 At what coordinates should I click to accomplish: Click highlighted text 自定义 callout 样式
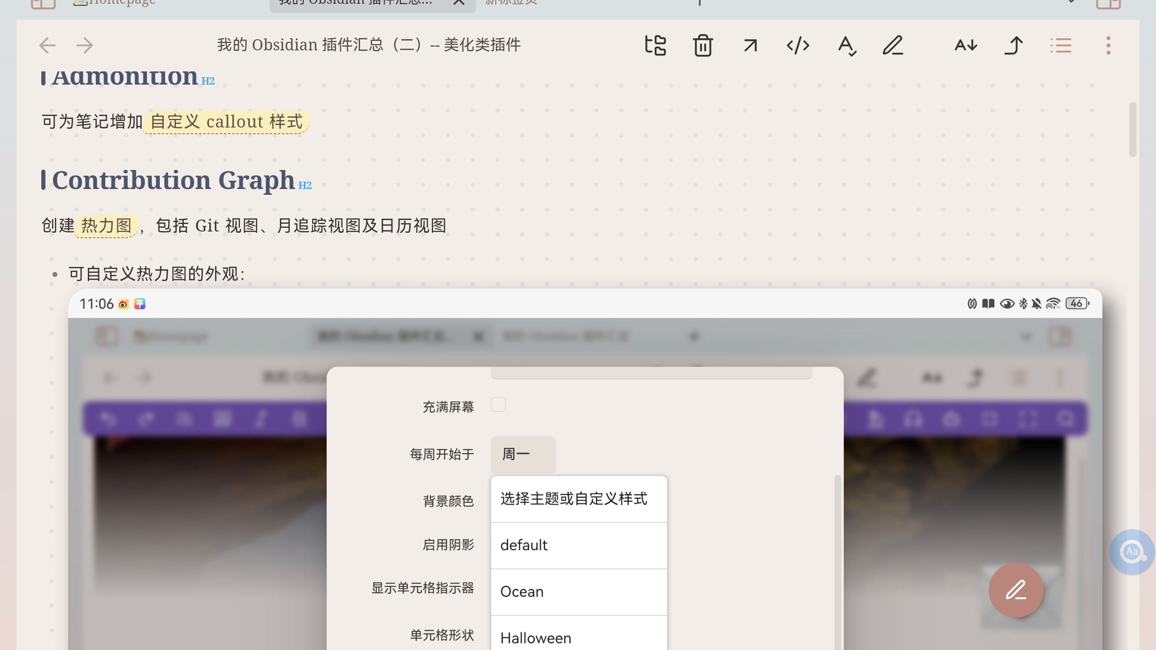(226, 122)
